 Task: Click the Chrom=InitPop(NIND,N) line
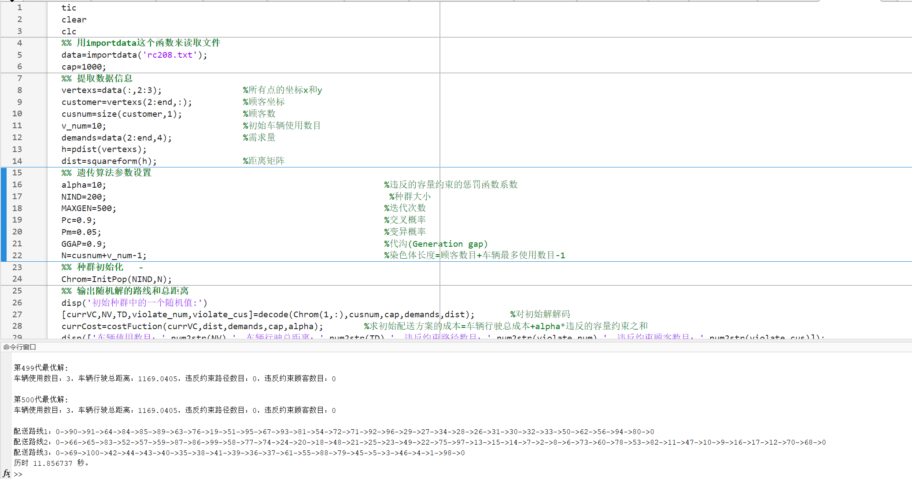[x=116, y=279]
